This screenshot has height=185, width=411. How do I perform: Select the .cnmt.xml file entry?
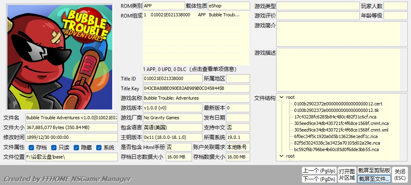pyautogui.click(x=341, y=130)
